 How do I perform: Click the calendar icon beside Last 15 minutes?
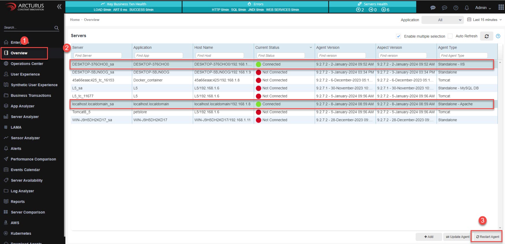click(469, 20)
